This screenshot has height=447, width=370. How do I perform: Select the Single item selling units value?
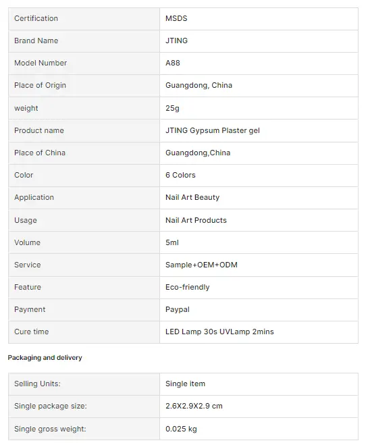click(185, 384)
